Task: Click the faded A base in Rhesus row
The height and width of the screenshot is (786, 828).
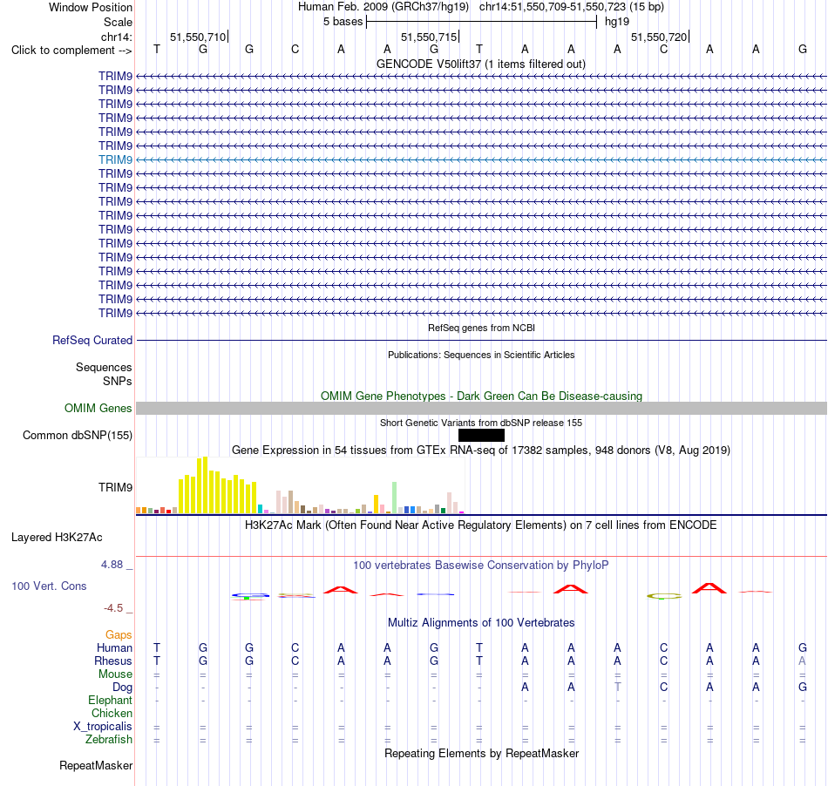Action: 802,661
